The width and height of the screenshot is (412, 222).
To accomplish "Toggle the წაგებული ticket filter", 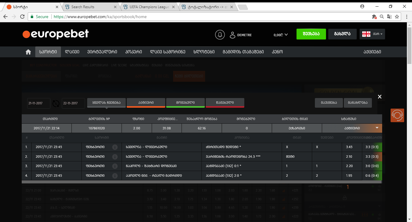I will tap(225, 103).
